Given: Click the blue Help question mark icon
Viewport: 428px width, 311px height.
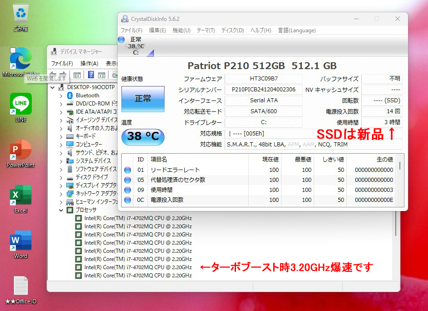Looking at the screenshot, I should pyautogui.click(x=91, y=75).
